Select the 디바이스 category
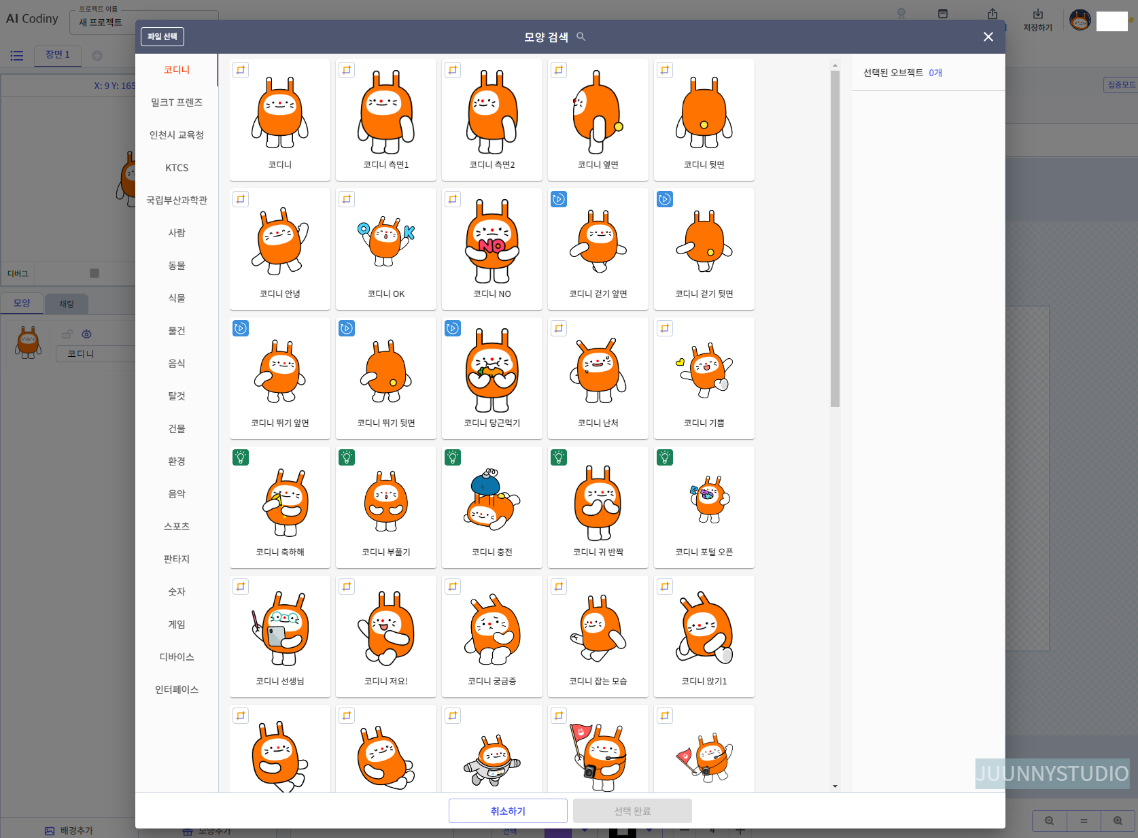The image size is (1138, 838). coord(177,657)
